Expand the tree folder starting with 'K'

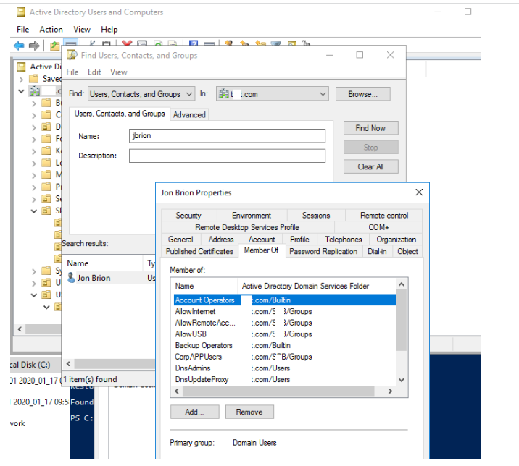[x=34, y=151]
